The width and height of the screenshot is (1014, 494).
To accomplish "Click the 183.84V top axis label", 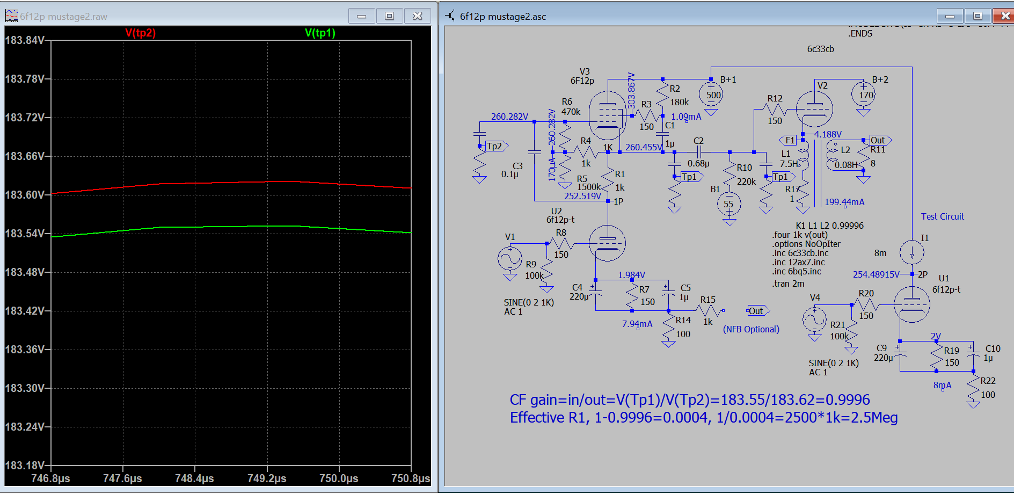I will pos(25,40).
